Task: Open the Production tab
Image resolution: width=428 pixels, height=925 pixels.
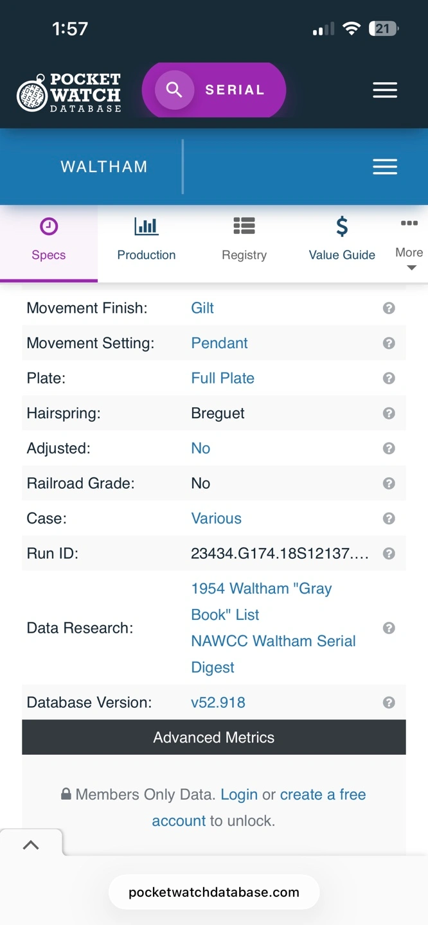Action: point(147,239)
